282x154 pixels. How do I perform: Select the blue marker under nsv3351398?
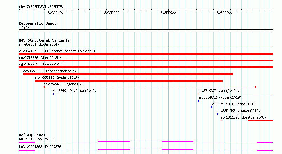pyautogui.click(x=212, y=107)
